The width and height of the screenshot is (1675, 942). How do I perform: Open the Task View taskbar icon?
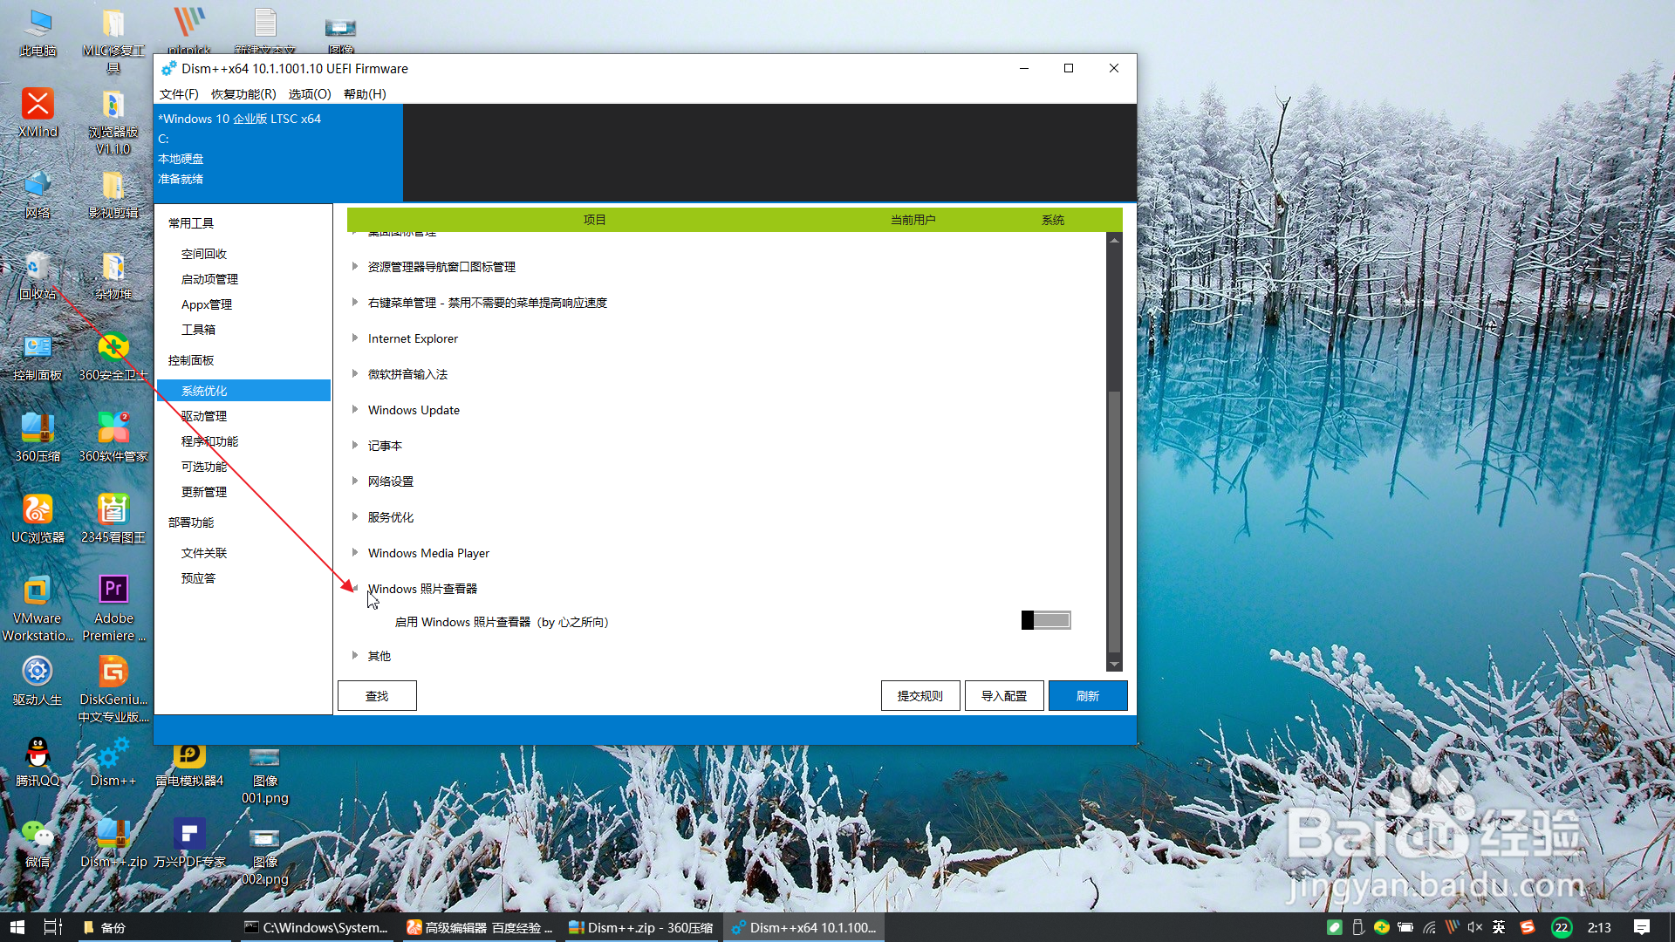pyautogui.click(x=52, y=927)
